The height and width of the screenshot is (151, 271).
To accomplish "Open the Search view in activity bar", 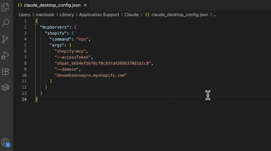I will [x=5, y=23].
